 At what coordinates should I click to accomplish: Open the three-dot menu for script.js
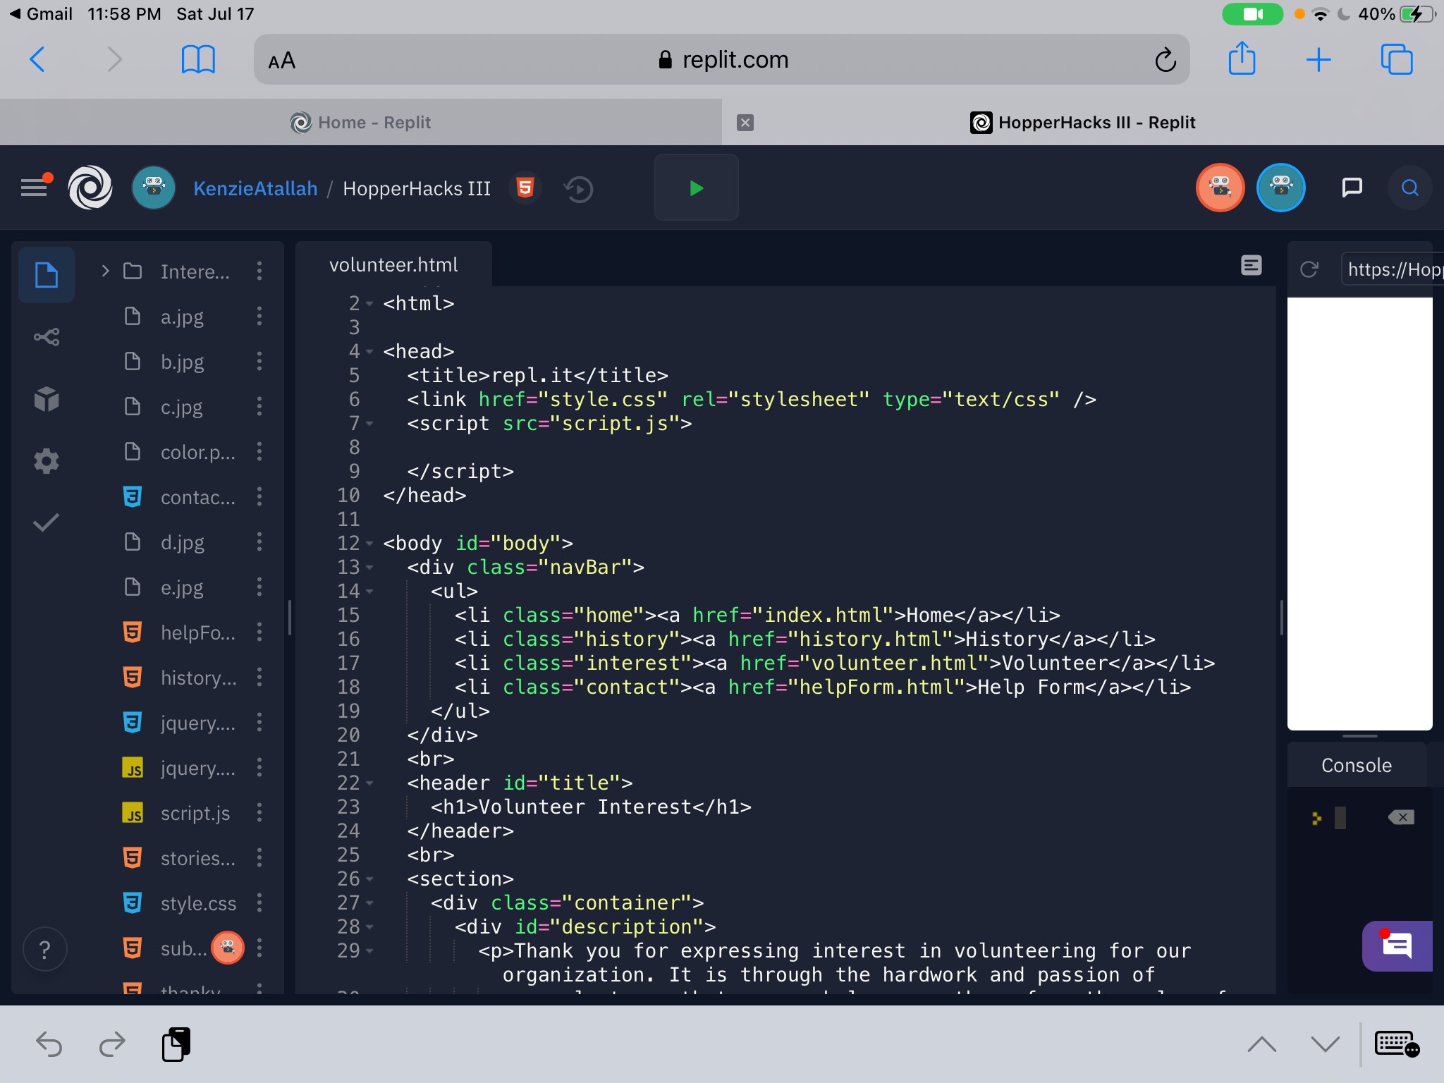259,813
